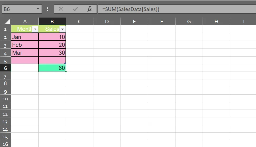This screenshot has height=147, width=256.
Task: Select column F header
Action: (162, 21)
